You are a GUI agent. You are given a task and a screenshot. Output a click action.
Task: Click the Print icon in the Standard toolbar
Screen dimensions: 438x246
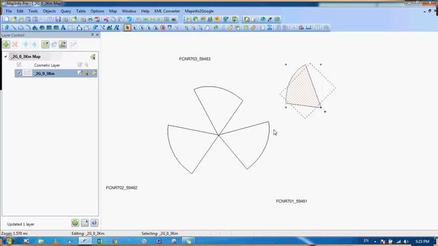(90, 19)
